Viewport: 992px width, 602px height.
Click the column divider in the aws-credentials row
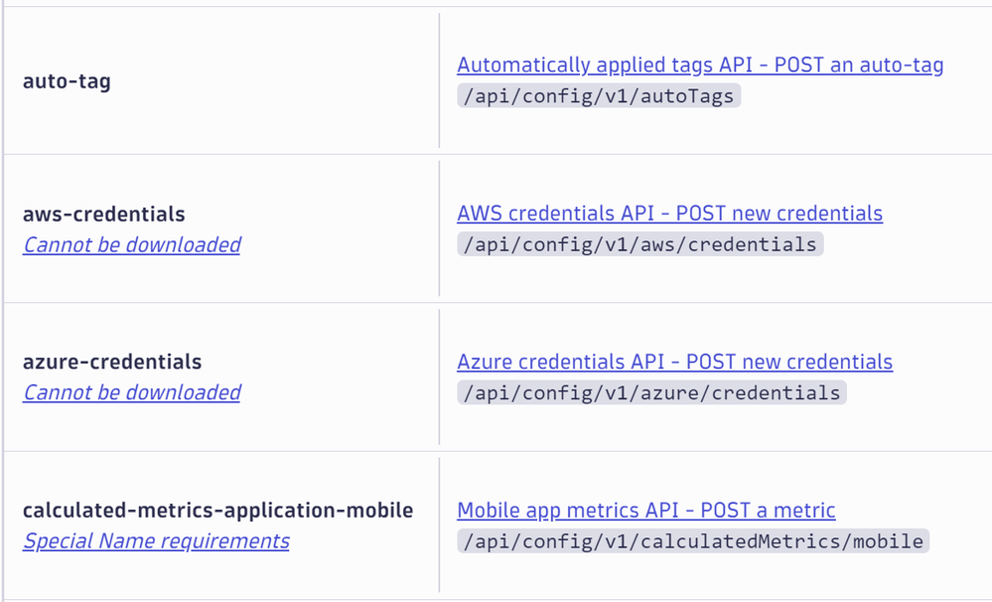439,228
